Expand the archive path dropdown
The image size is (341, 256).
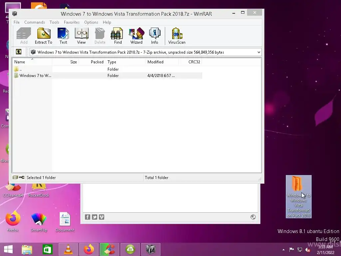258,52
